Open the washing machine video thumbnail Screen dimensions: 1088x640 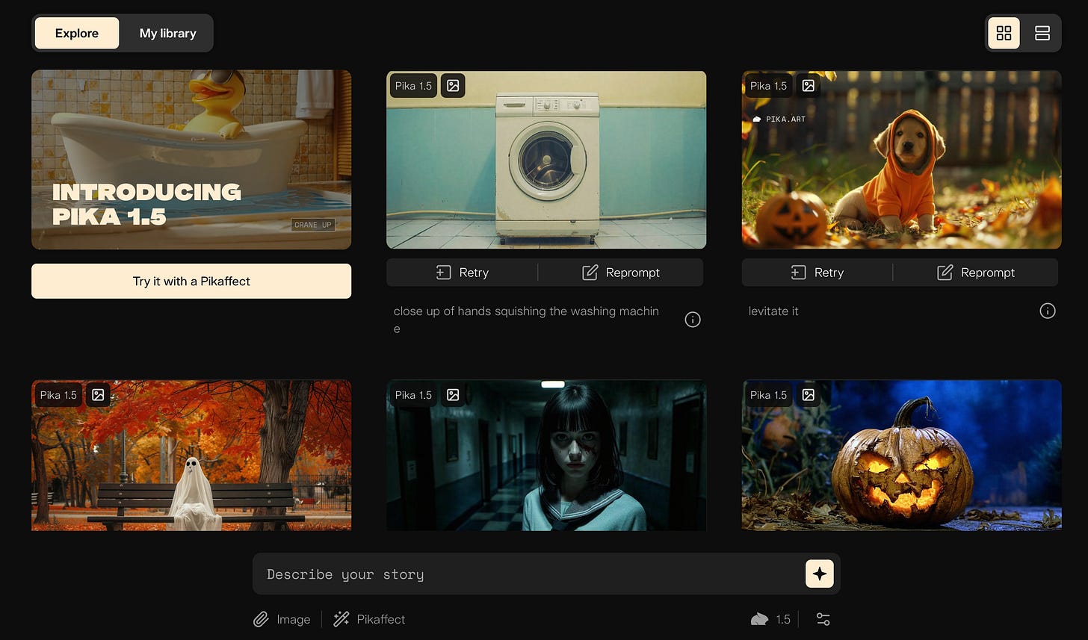(546, 160)
